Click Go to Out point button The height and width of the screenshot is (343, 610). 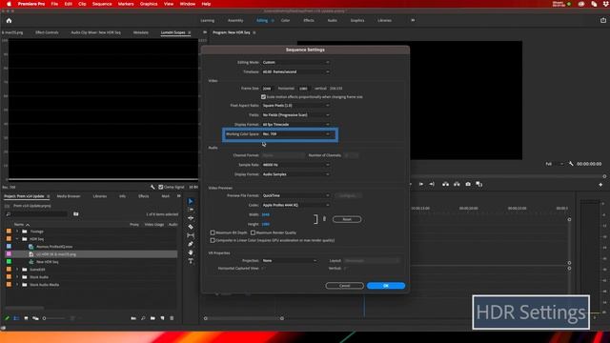[x=432, y=184]
